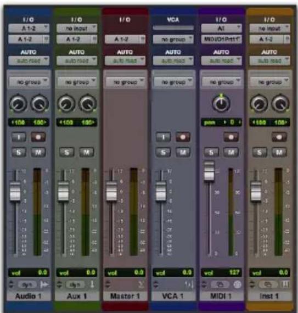Open voice selector icon on Inst 1
This screenshot has width=298, height=313.
[x=268, y=284]
